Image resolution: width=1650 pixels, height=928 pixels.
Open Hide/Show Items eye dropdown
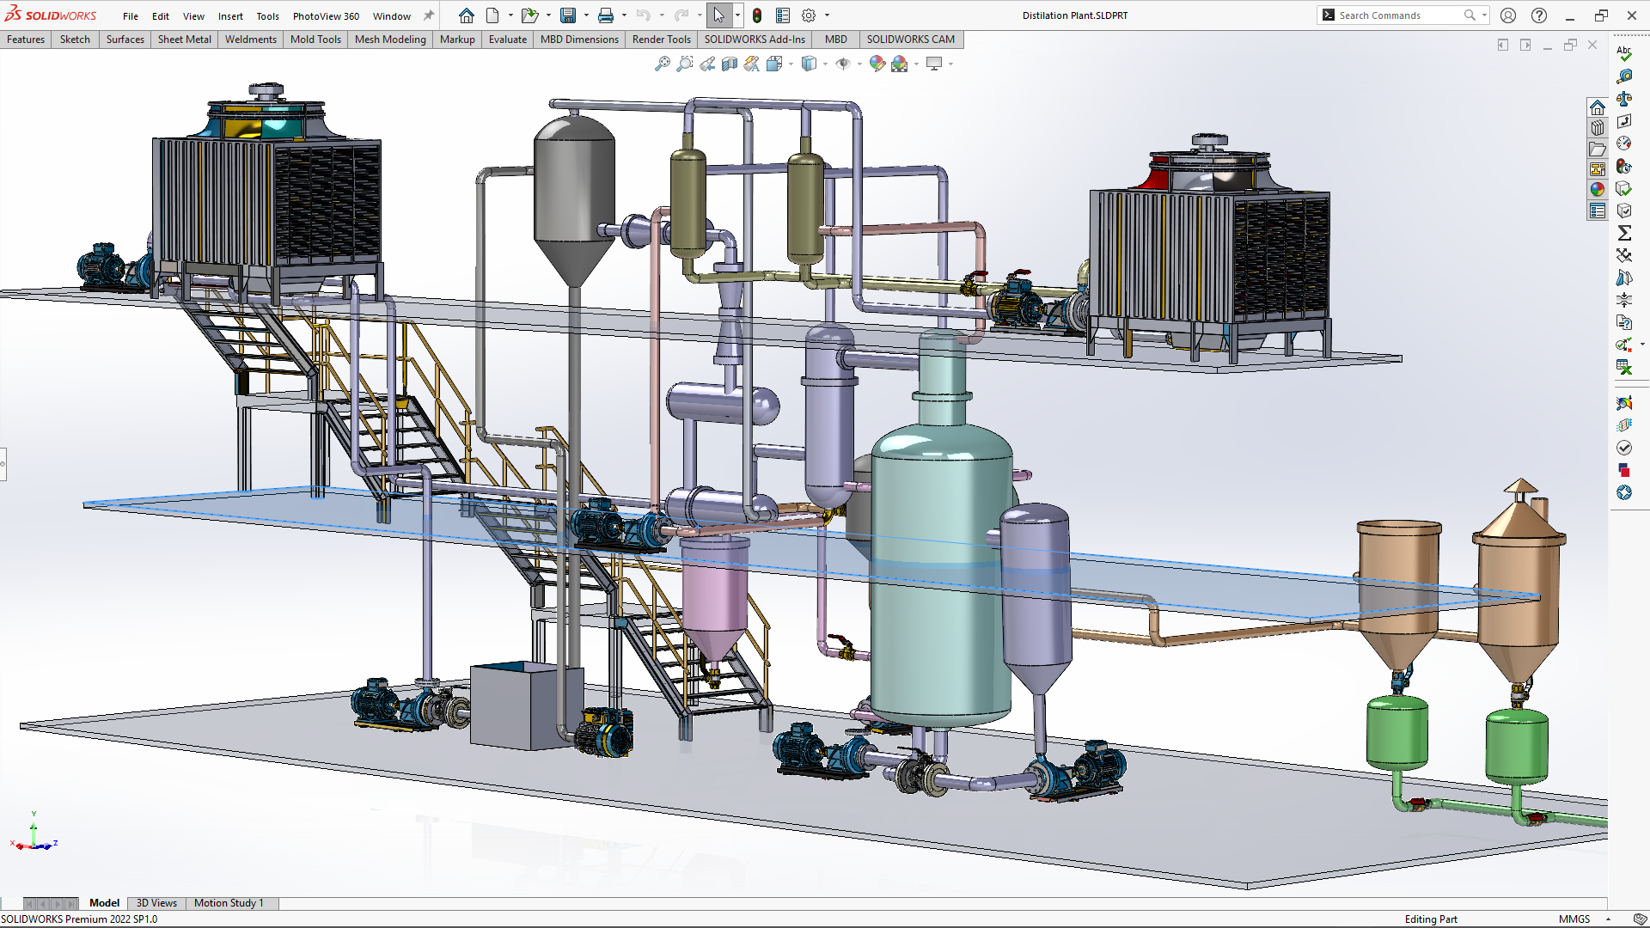[859, 64]
